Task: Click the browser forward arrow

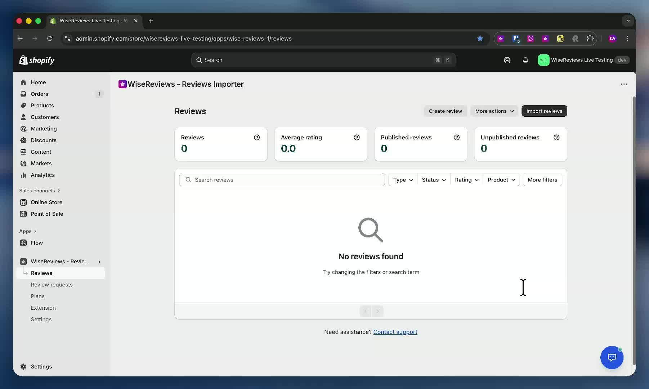Action: (x=35, y=39)
